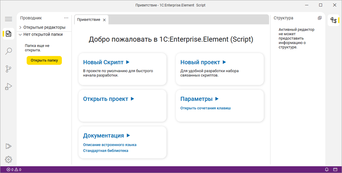
Task: Open the Проводник more actions ellipsis
Action: click(66, 18)
